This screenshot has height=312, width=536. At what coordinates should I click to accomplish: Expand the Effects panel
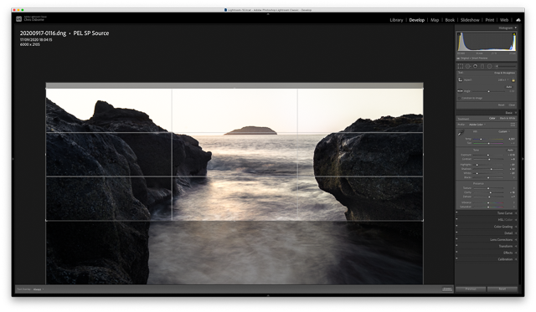516,253
